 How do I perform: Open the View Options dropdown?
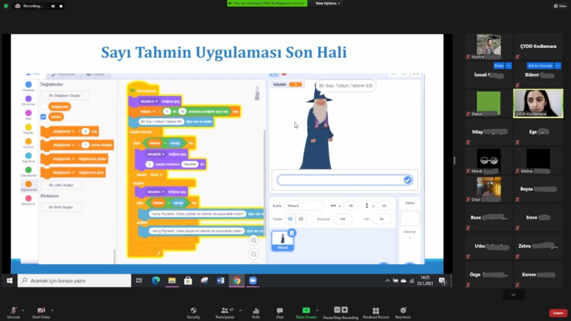click(x=327, y=3)
